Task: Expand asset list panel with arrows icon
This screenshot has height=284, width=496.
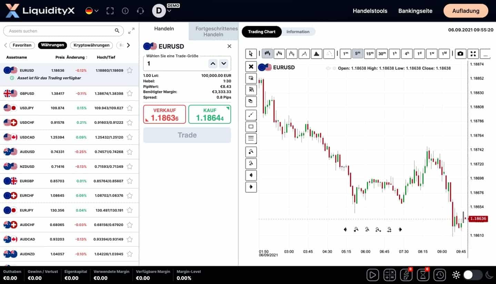Action: (131, 31)
